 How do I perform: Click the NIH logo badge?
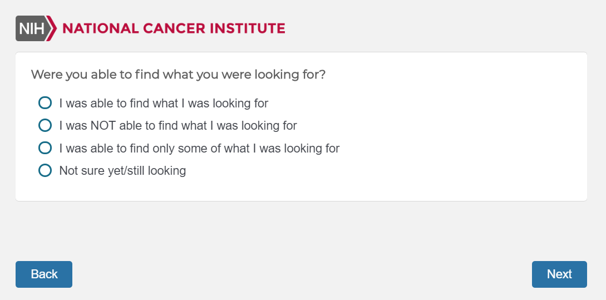[33, 28]
